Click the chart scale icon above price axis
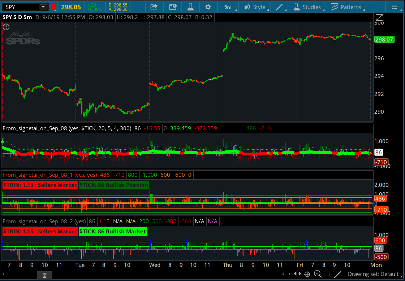Viewport: 405px width, 281px height. [x=380, y=17]
